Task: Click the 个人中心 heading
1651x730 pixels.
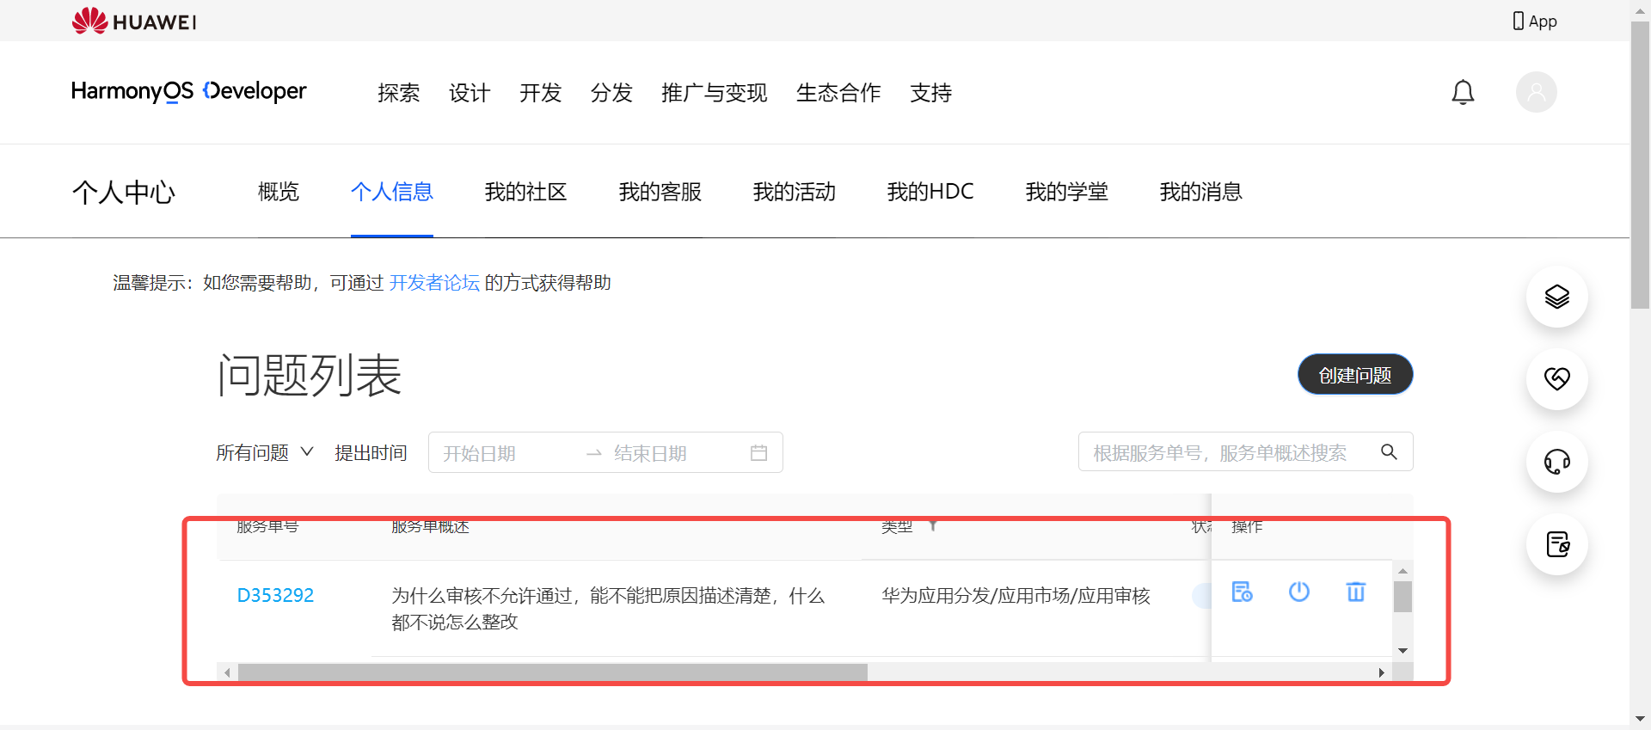Action: click(x=124, y=192)
